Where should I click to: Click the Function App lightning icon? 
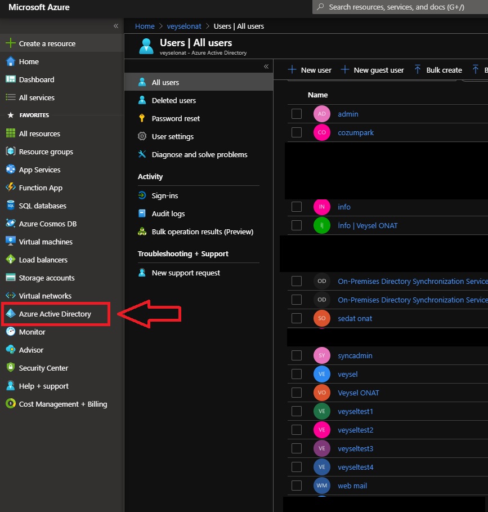tap(11, 188)
